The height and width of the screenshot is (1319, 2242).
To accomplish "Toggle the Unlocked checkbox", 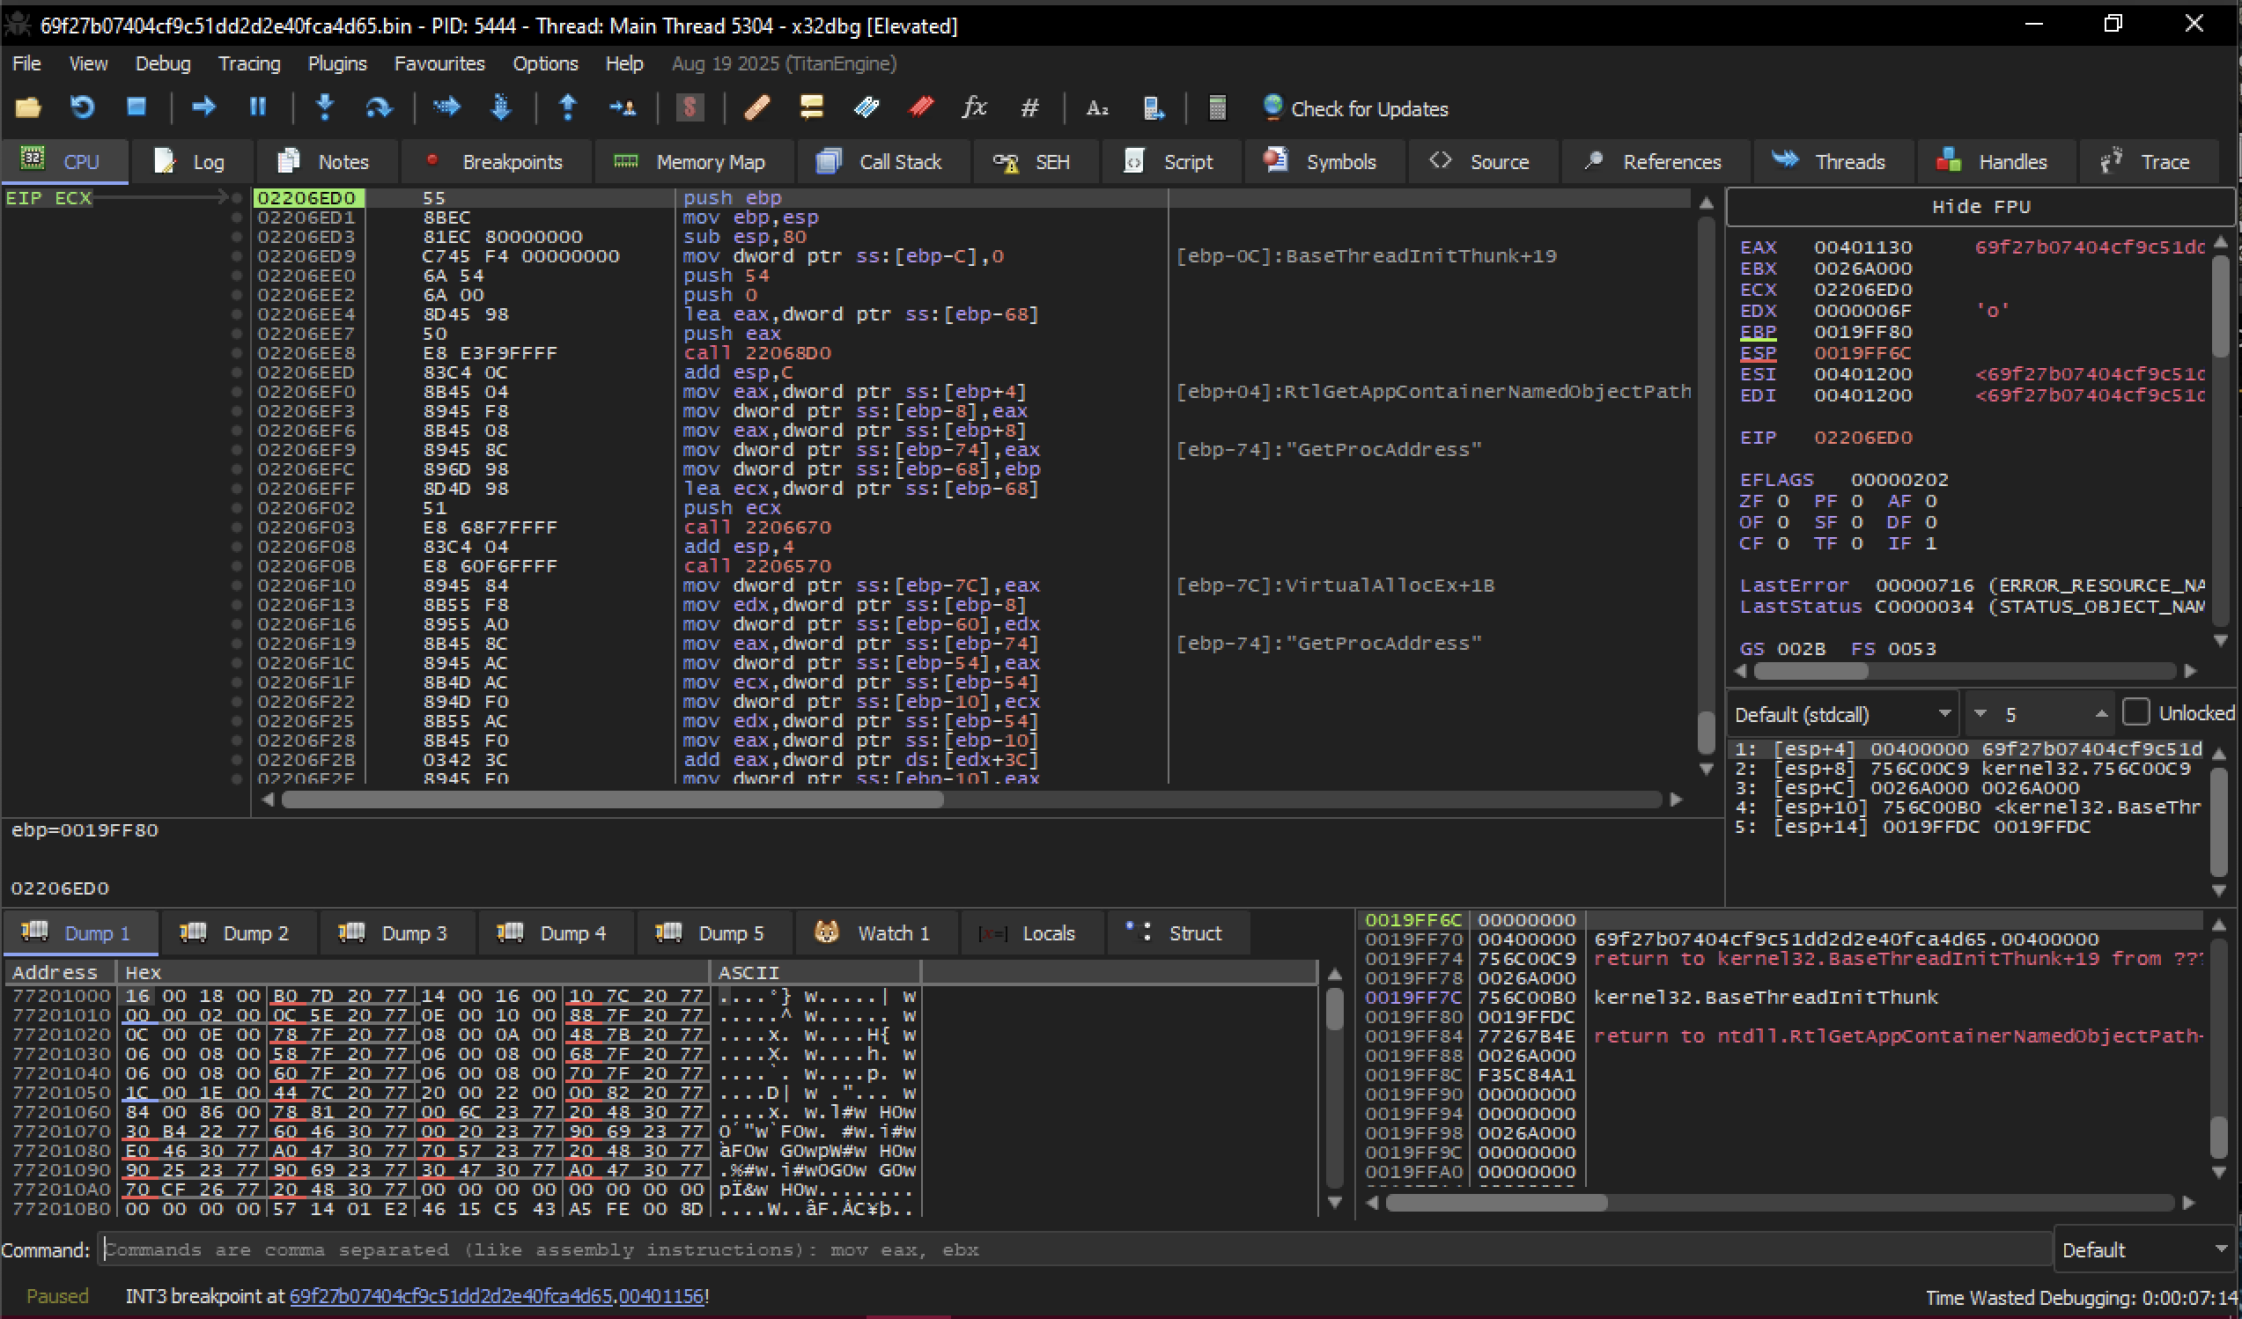I will [x=2135, y=712].
